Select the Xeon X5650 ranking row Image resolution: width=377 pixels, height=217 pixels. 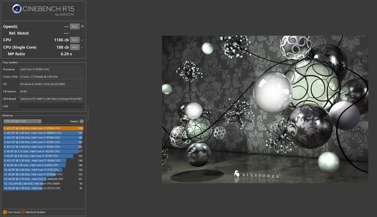(43, 183)
